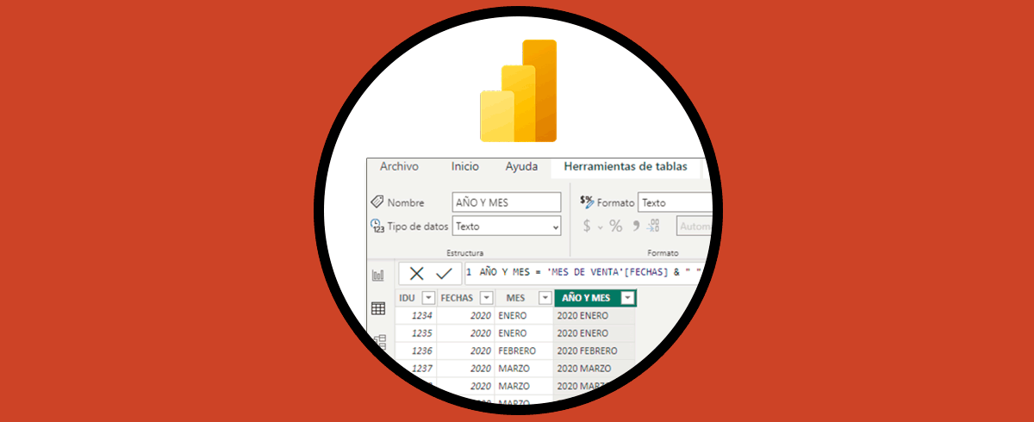This screenshot has width=1034, height=422.
Task: Open the Archivo menu tab
Action: (x=399, y=167)
